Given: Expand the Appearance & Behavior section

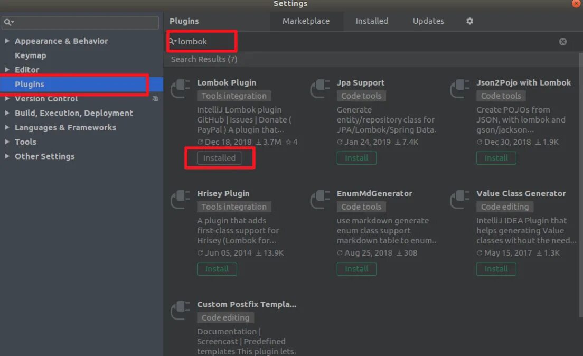Looking at the screenshot, I should point(7,41).
